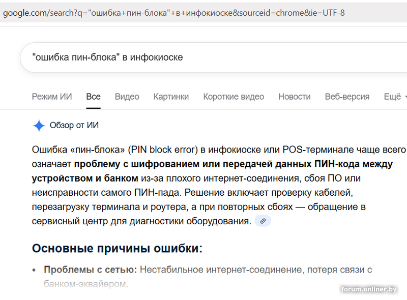This screenshot has height=300, width=407.
Task: Click the paperclip-style link badge after the AI answer
Action: click(262, 221)
